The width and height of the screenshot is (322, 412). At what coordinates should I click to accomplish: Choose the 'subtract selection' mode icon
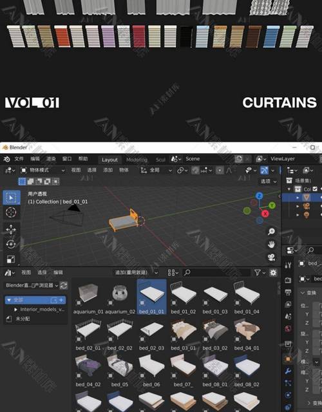pos(39,182)
